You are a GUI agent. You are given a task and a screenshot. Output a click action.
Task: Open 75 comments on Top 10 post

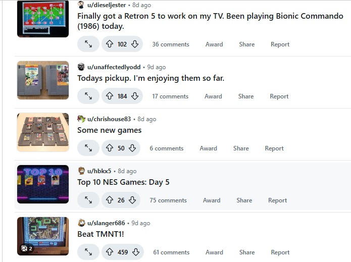pyautogui.click(x=168, y=200)
